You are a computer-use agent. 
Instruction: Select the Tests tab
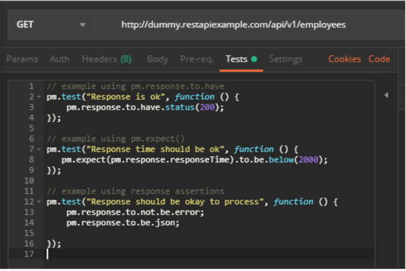tap(237, 59)
